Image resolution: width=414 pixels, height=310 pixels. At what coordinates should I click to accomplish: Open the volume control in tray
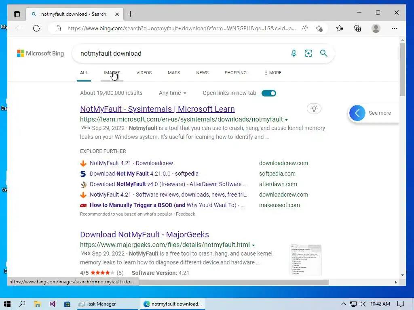tap(363, 304)
